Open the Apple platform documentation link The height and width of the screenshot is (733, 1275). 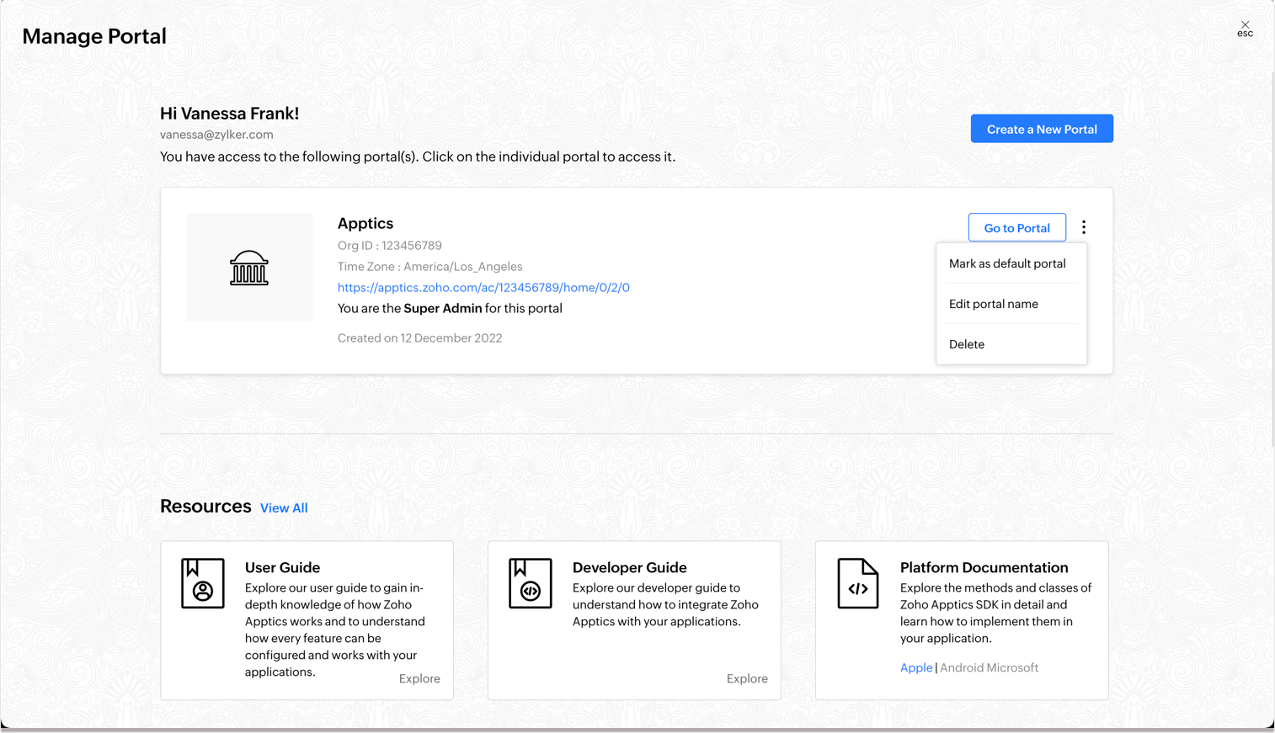915,667
